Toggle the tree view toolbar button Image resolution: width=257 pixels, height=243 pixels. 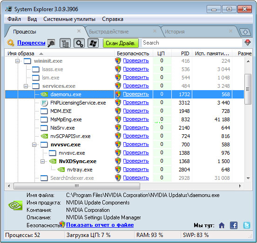coord(65,43)
